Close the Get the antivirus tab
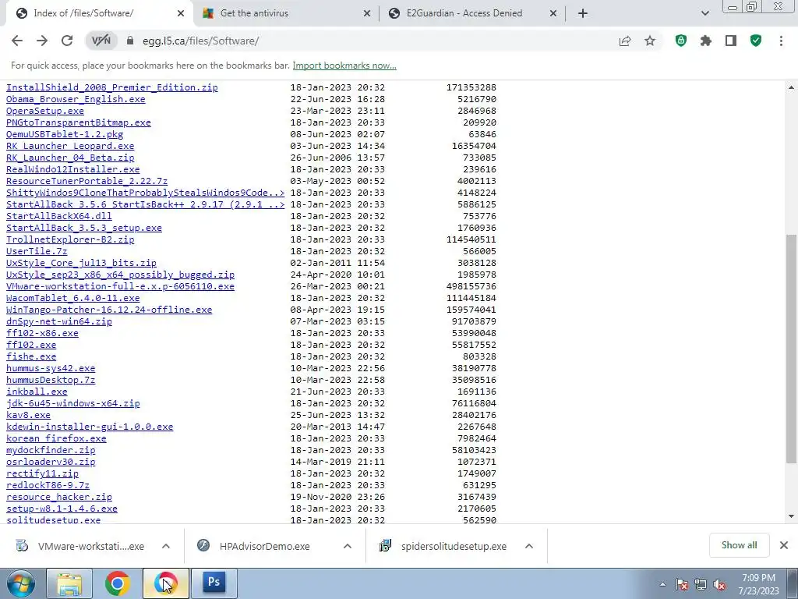798x599 pixels. (x=367, y=14)
